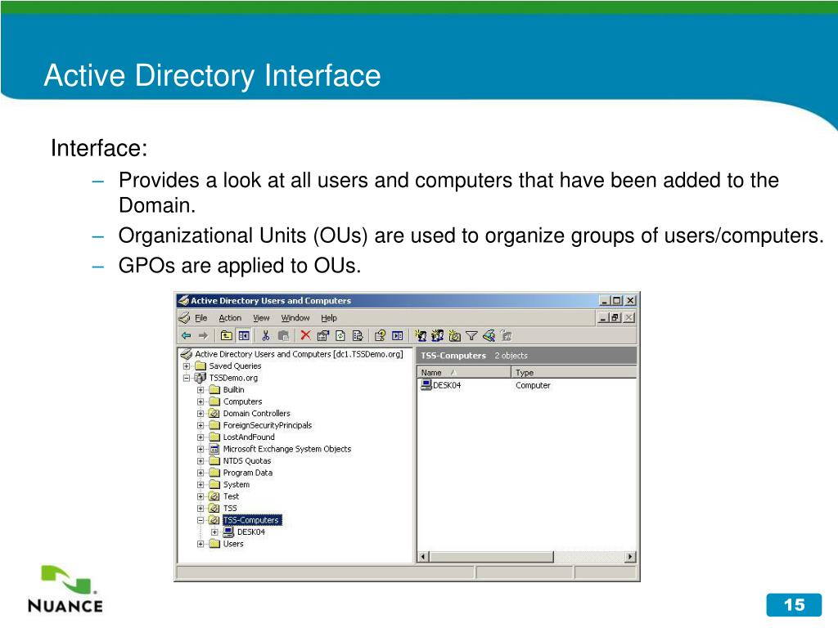Sort by the Type column header
838x628 pixels.
tap(574, 372)
